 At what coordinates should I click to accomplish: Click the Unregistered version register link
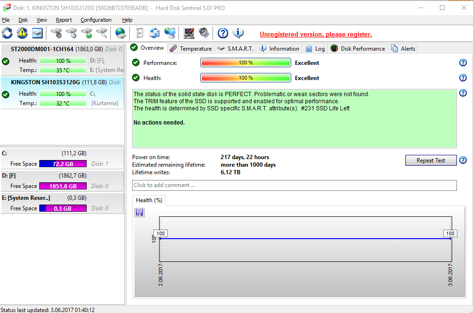[316, 34]
